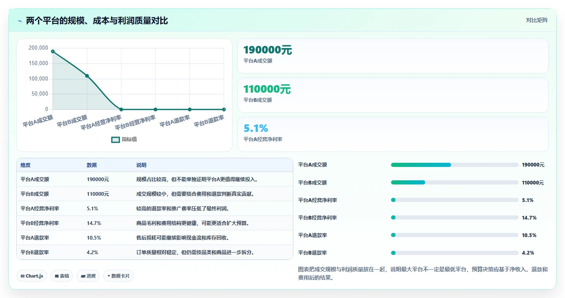Click the 14.7% value beside progress bar
Image resolution: width=565 pixels, height=298 pixels.
coord(529,217)
